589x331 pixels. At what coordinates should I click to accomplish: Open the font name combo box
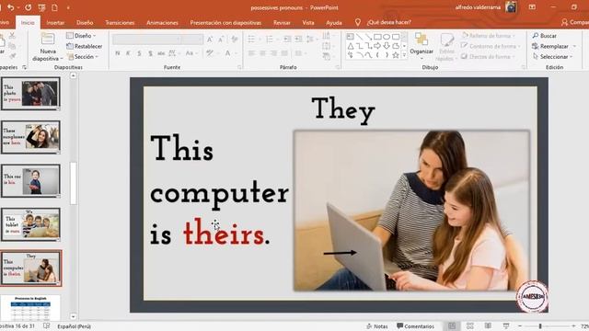(147, 39)
